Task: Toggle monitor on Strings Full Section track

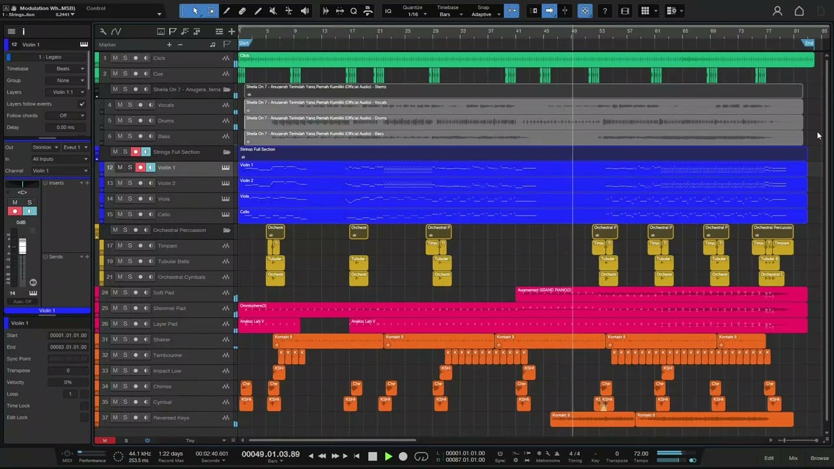Action: 145,152
